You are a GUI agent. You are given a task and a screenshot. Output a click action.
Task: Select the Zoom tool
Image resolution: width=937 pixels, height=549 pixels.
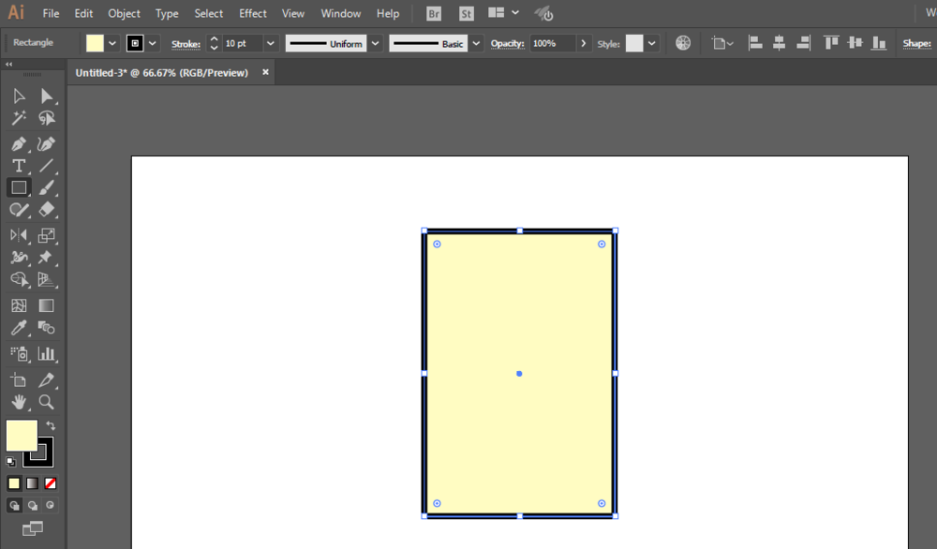pyautogui.click(x=47, y=402)
